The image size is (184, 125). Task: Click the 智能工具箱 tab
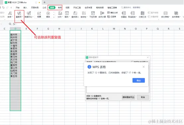tap(112, 8)
